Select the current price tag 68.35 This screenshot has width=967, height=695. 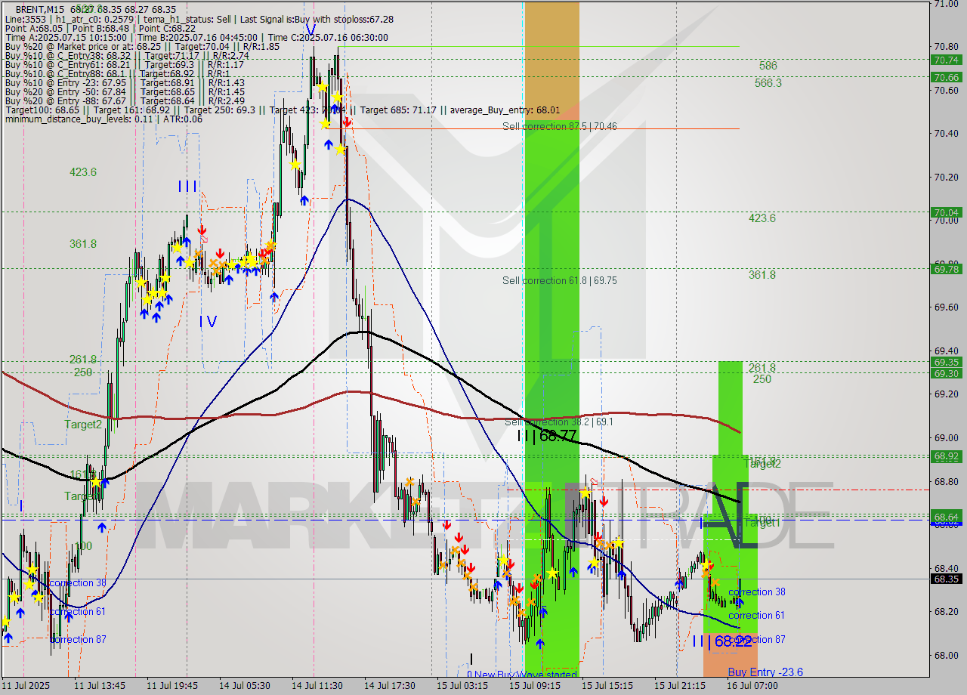tap(946, 579)
